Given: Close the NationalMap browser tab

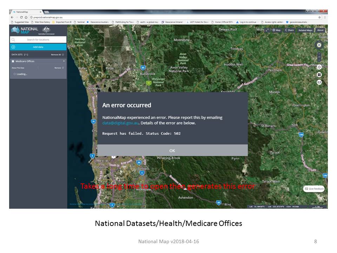Looking at the screenshot, I should point(40,12).
